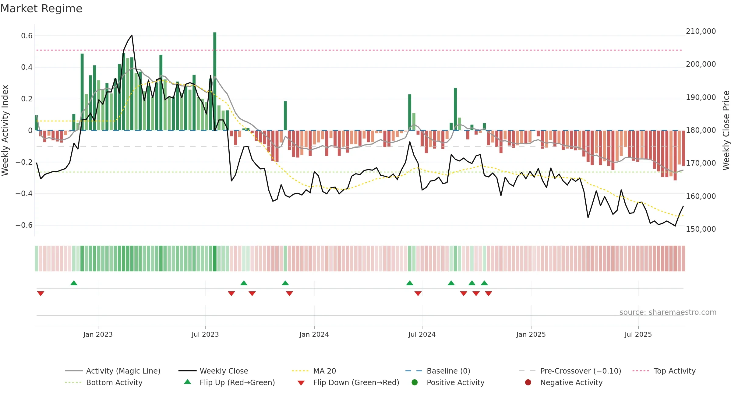Click red Flip Down triangle legend icon
Viewport: 731px width, 411px height.
(x=301, y=383)
